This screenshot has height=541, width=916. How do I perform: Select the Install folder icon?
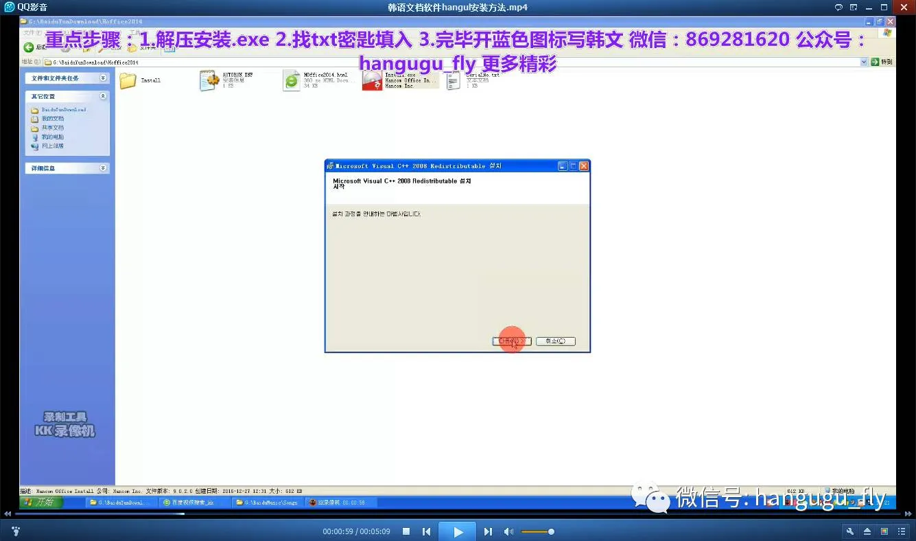coord(128,81)
